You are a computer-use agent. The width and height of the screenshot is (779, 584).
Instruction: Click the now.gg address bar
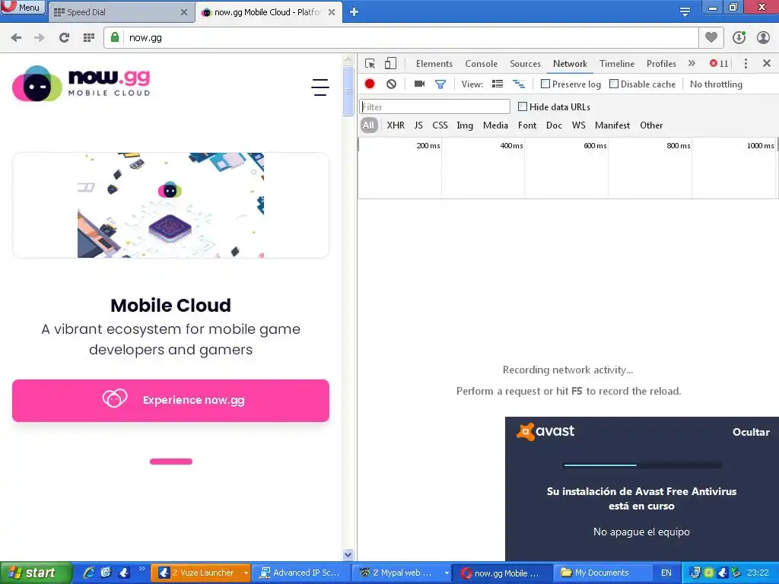402,38
